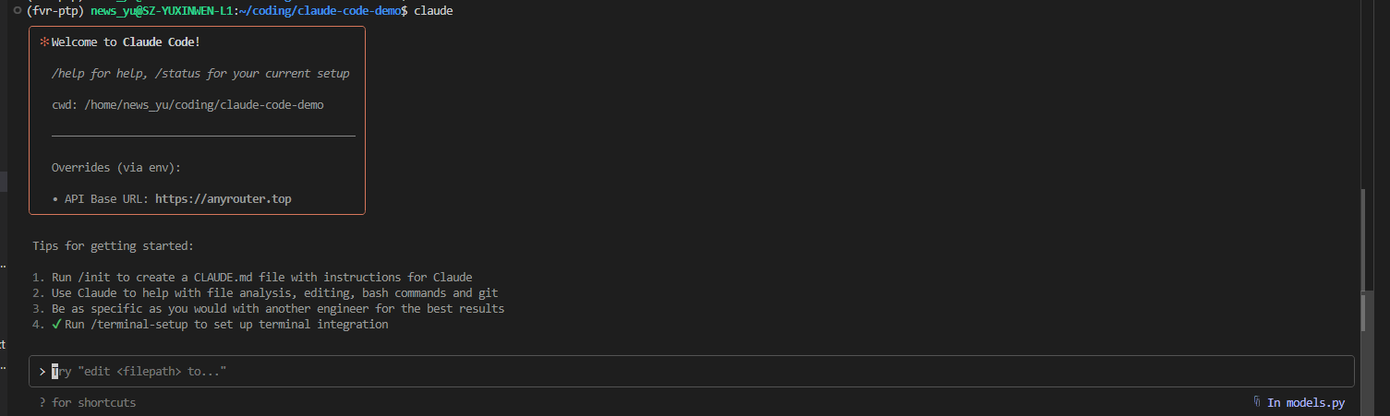Click the bullet before API Base URL
The height and width of the screenshot is (416, 1390).
(x=55, y=199)
